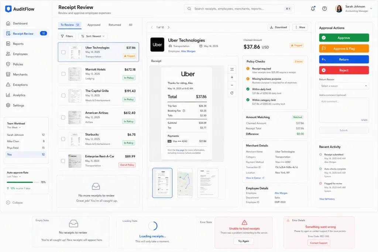Open the More options menu

pos(300,27)
